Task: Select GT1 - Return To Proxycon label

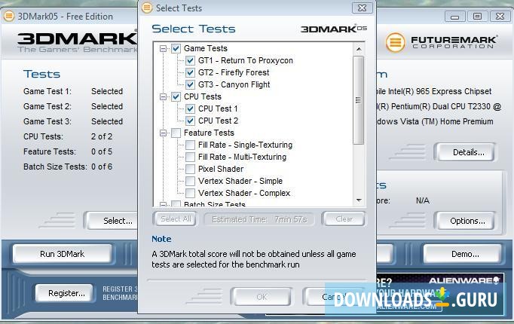Action: click(246, 60)
